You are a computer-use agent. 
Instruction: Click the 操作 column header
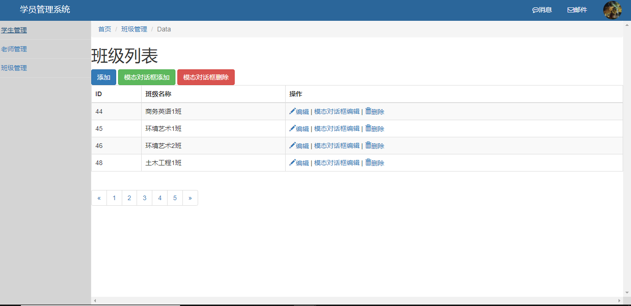(x=454, y=94)
